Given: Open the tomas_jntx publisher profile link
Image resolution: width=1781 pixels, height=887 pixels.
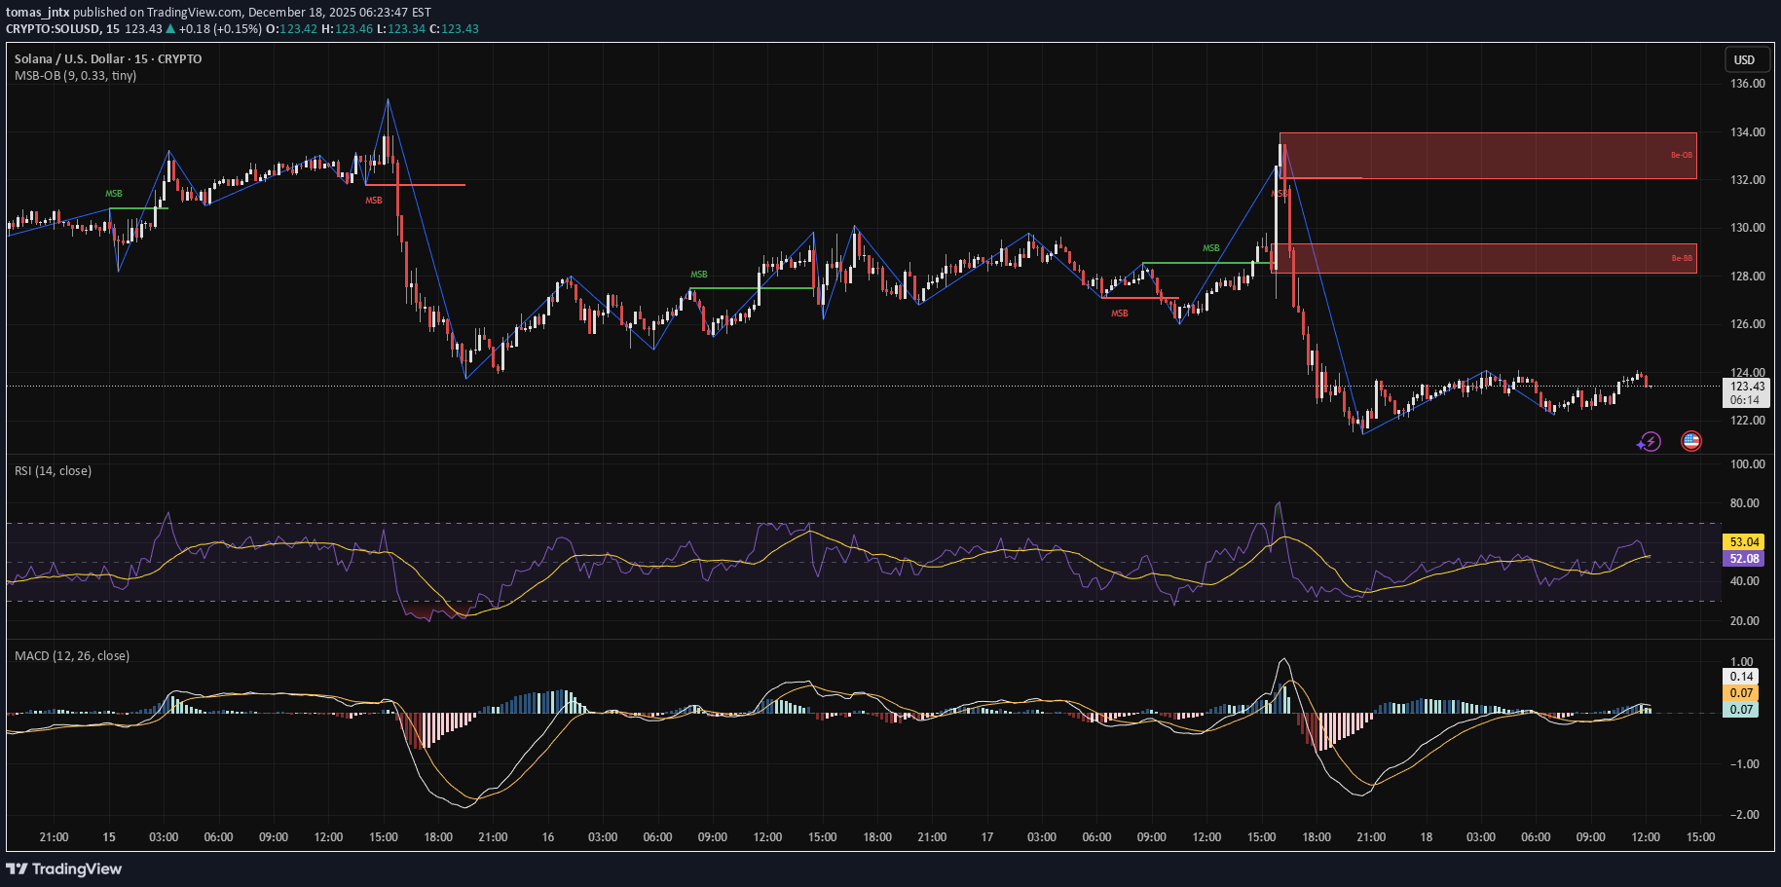Looking at the screenshot, I should click(36, 10).
